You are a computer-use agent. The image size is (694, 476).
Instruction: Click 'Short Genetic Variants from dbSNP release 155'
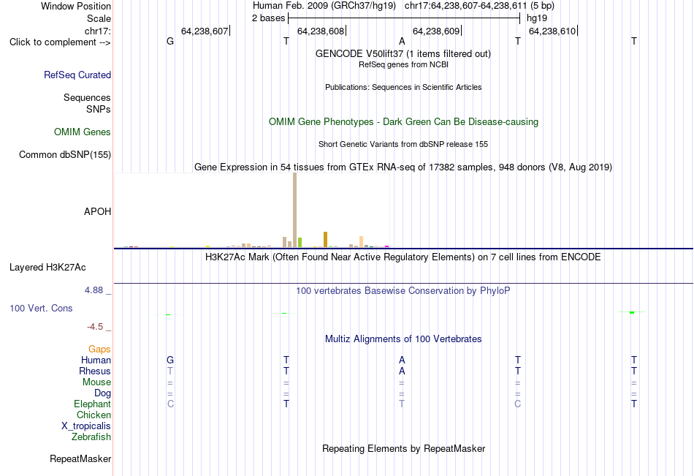pos(403,144)
